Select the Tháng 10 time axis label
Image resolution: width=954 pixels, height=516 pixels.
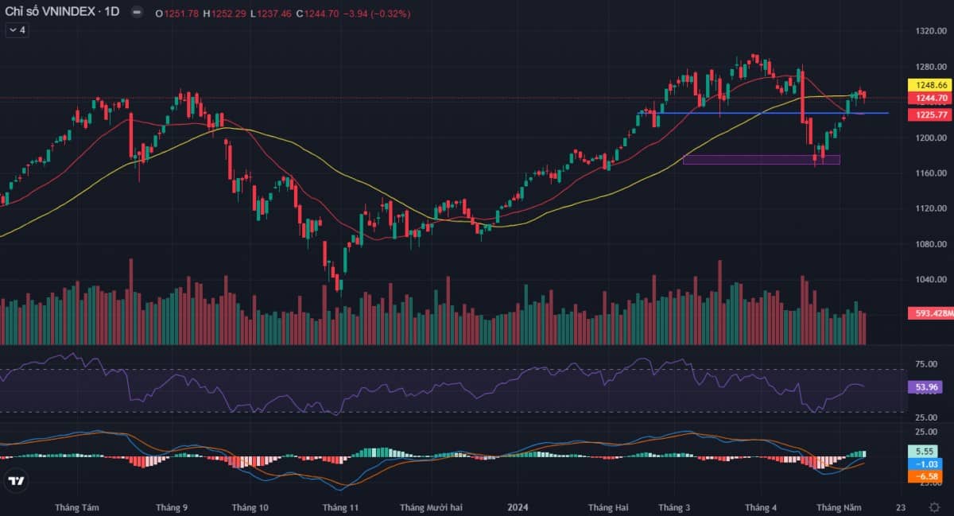coord(250,507)
